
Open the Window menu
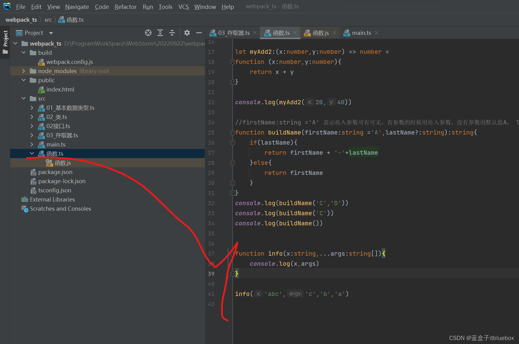click(x=205, y=7)
